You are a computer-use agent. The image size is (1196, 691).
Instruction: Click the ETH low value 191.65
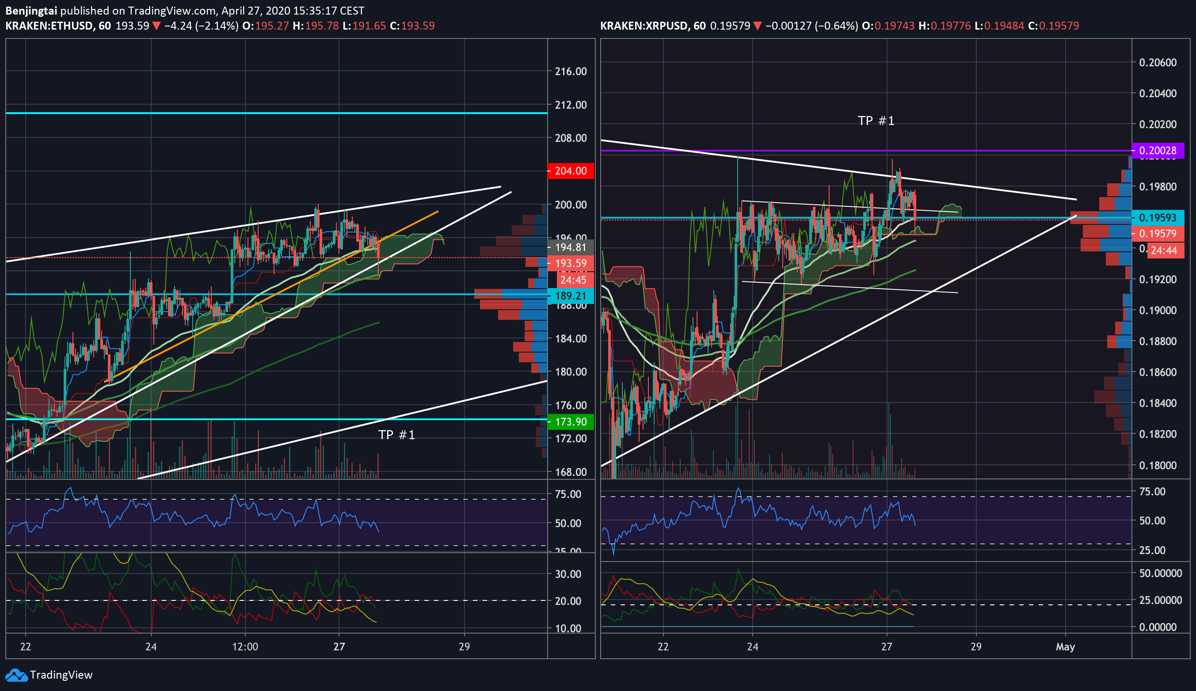pos(369,26)
